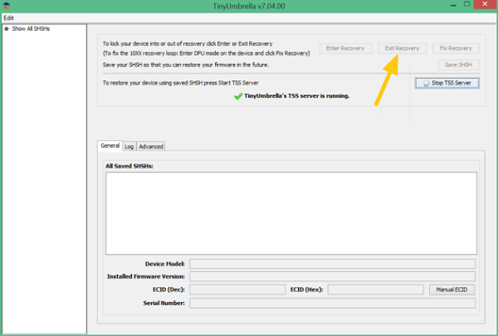Screen dimensions: 498x336
Task: Click the Manual ECID button
Action: (x=452, y=290)
